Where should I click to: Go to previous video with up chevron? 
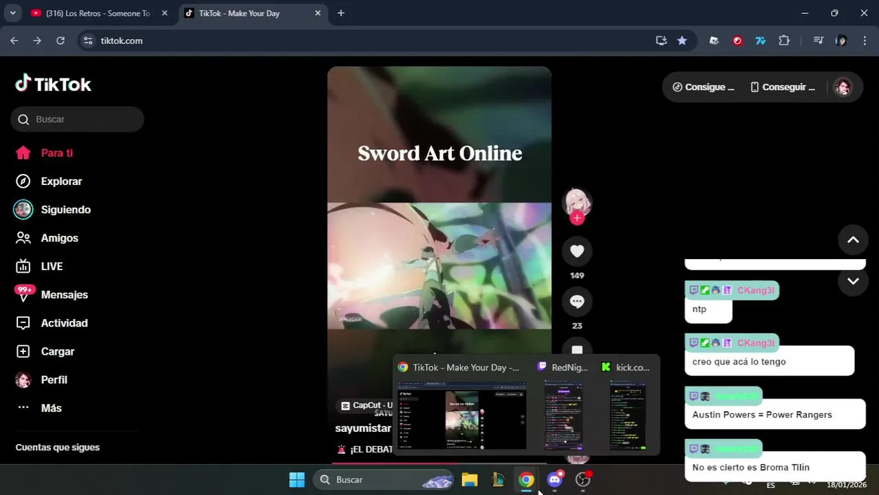pyautogui.click(x=853, y=240)
